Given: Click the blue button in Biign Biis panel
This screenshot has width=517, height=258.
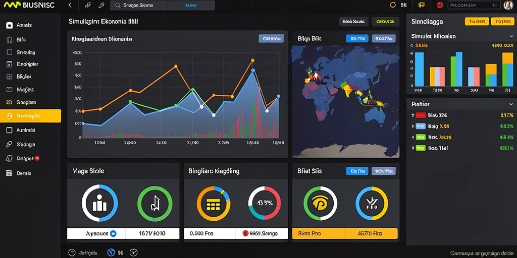Looking at the screenshot, I should (357, 38).
